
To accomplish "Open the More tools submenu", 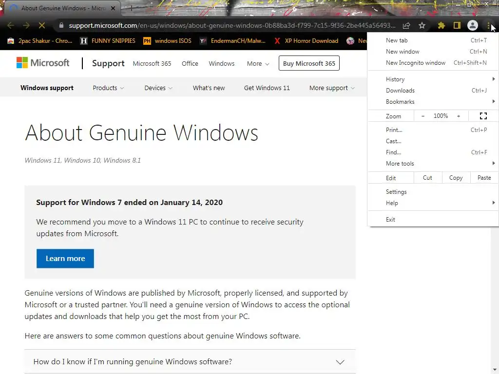I will click(x=433, y=164).
